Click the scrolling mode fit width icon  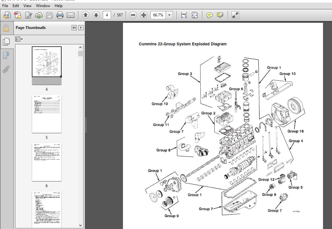(x=184, y=15)
